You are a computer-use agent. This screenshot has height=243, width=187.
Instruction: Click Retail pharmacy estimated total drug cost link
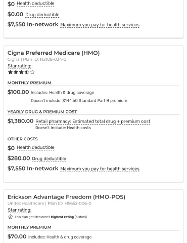(93, 121)
